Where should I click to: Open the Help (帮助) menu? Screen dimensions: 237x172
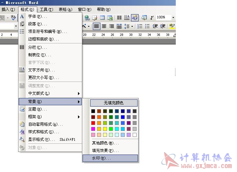click(x=104, y=10)
